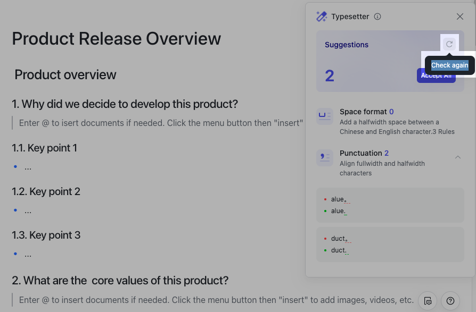The height and width of the screenshot is (312, 476).
Task: Select the "duct" punctuation suggestion card
Action: pyautogui.click(x=390, y=244)
